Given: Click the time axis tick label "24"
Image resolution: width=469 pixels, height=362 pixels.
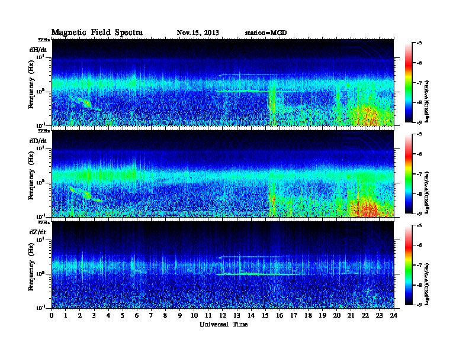Looking at the screenshot, I should pyautogui.click(x=394, y=316).
